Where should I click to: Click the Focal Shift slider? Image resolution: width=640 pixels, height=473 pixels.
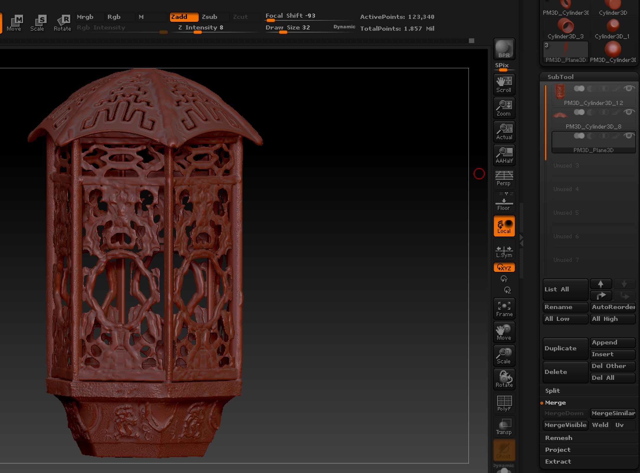(x=310, y=17)
